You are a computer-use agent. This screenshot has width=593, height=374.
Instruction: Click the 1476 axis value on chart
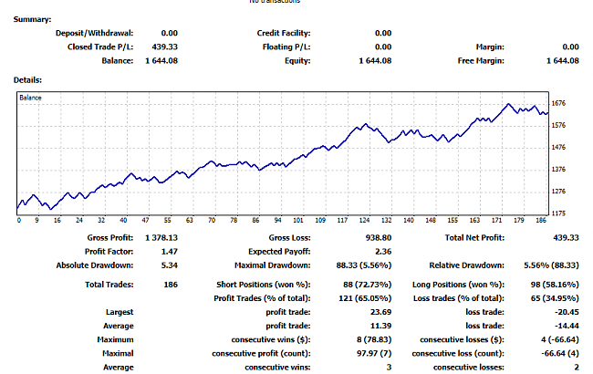[558, 147]
